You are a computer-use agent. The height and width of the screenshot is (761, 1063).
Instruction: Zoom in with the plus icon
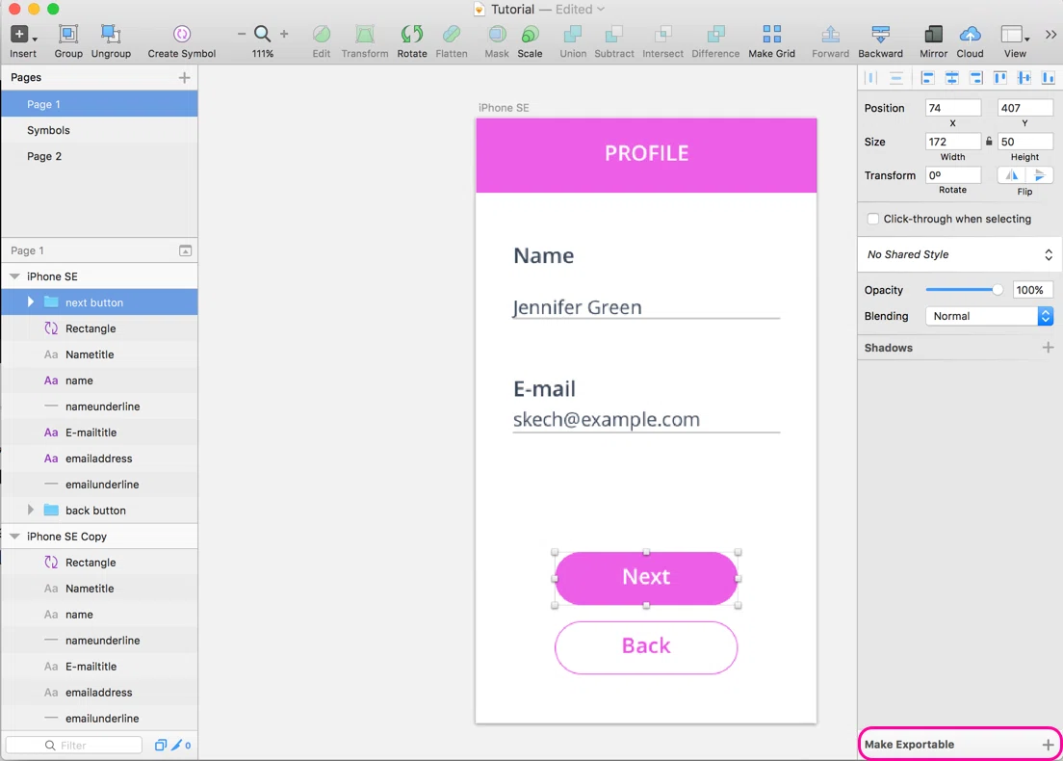tap(284, 34)
